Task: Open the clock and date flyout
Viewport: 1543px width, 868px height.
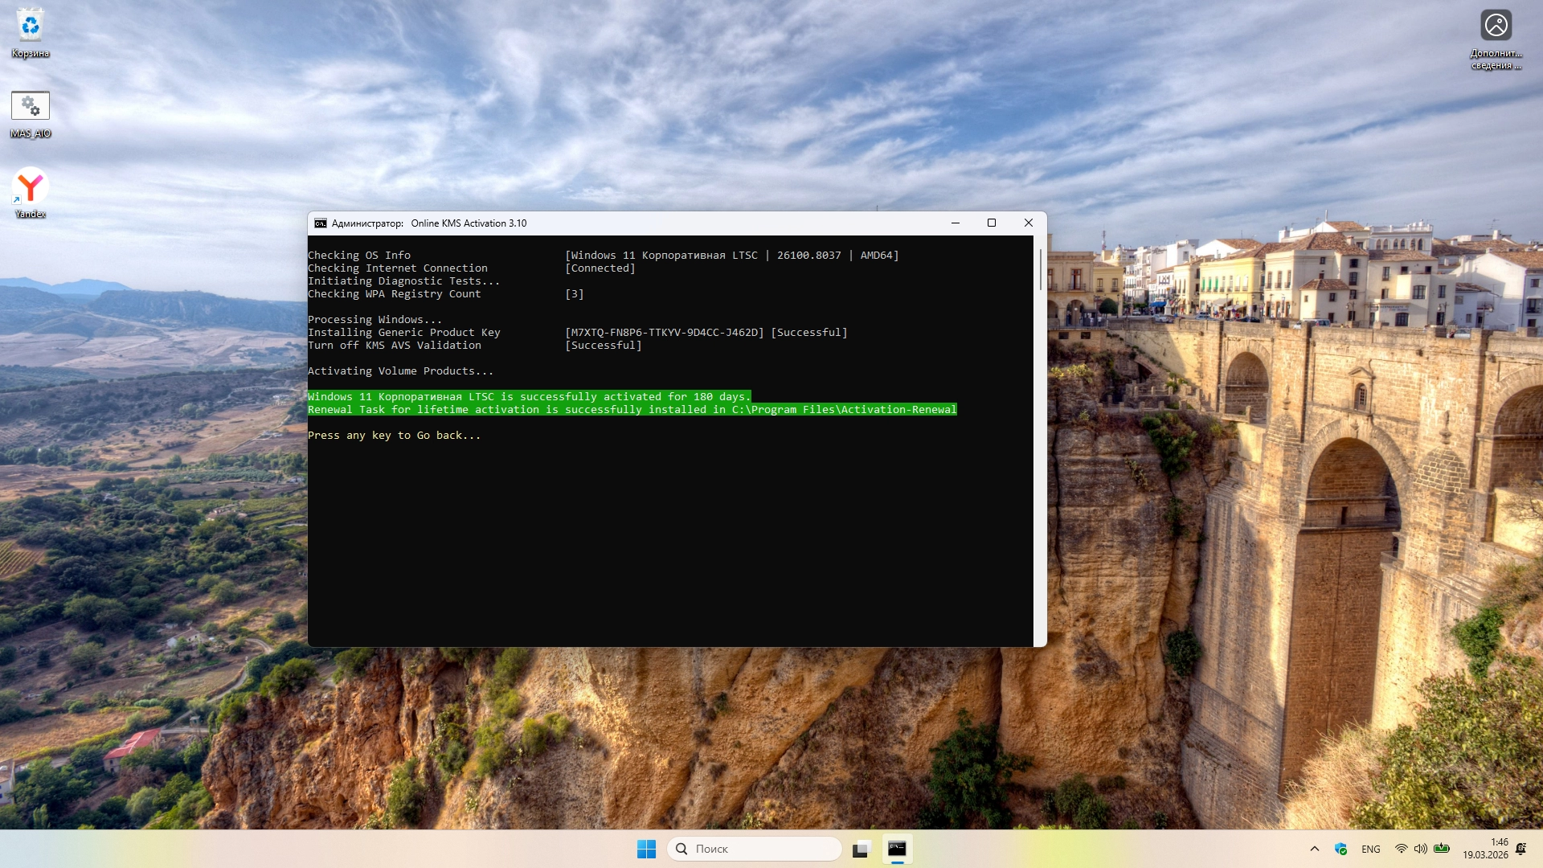Action: 1485,849
